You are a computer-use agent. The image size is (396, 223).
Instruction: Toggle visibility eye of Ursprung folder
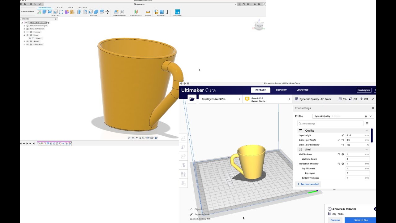28,32
